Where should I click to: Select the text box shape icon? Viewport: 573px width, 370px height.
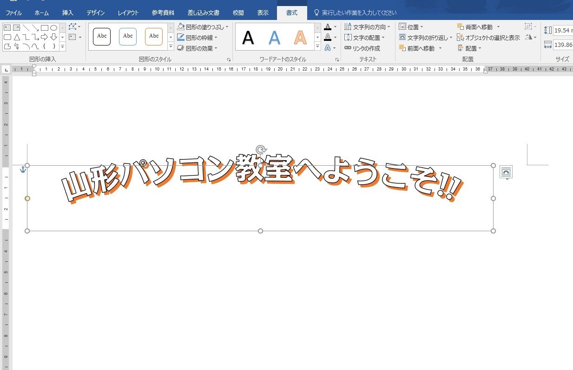[x=7, y=28]
